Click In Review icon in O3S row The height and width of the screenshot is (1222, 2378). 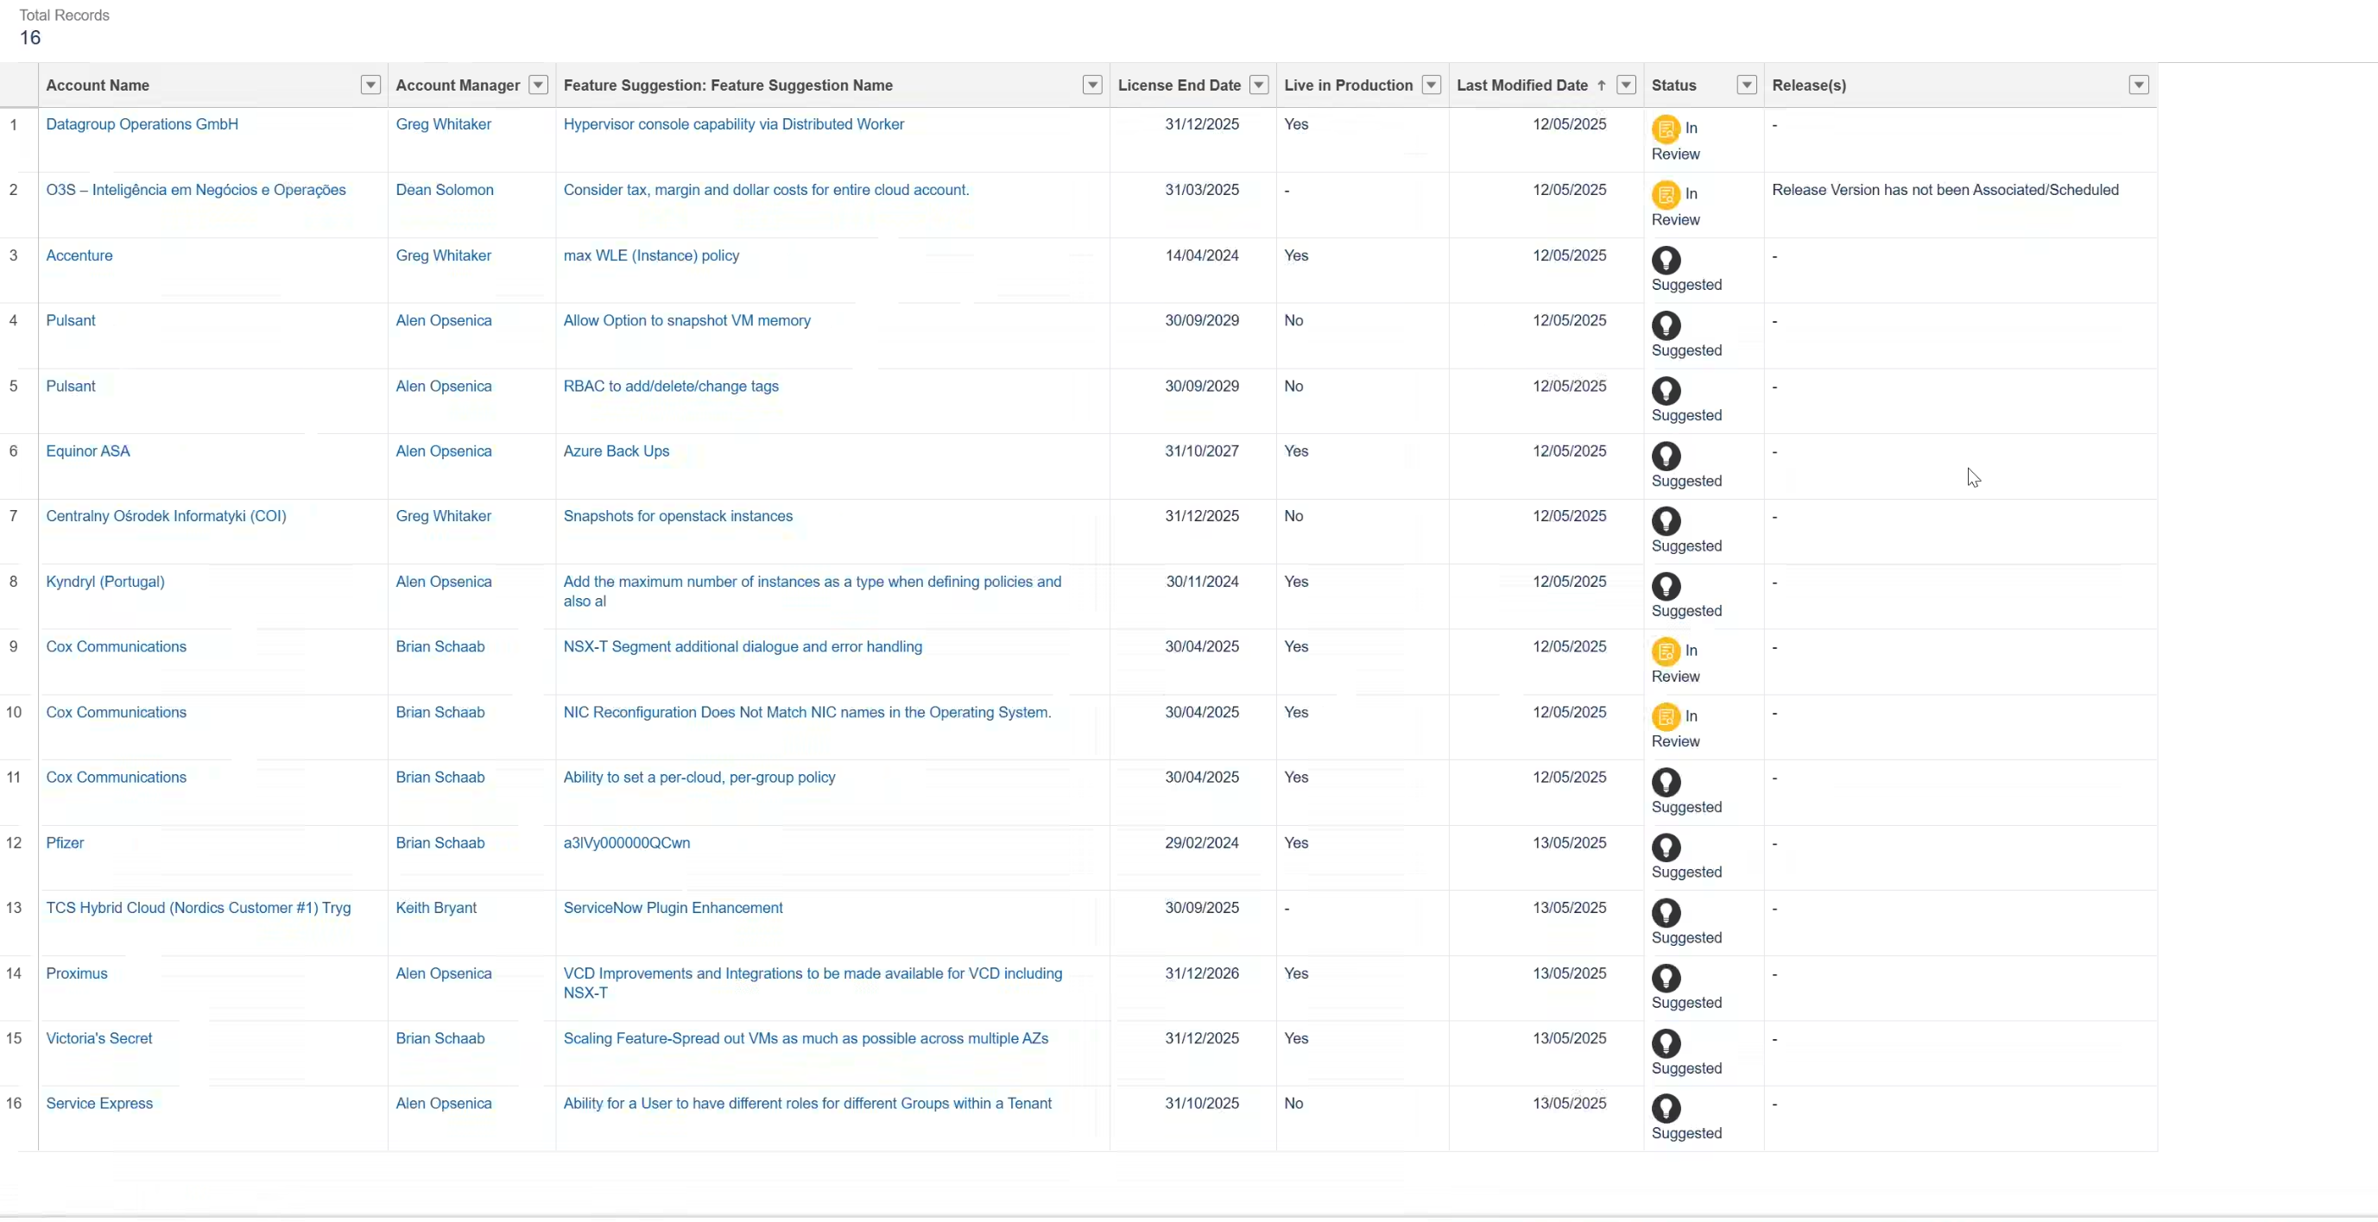pyautogui.click(x=1666, y=194)
